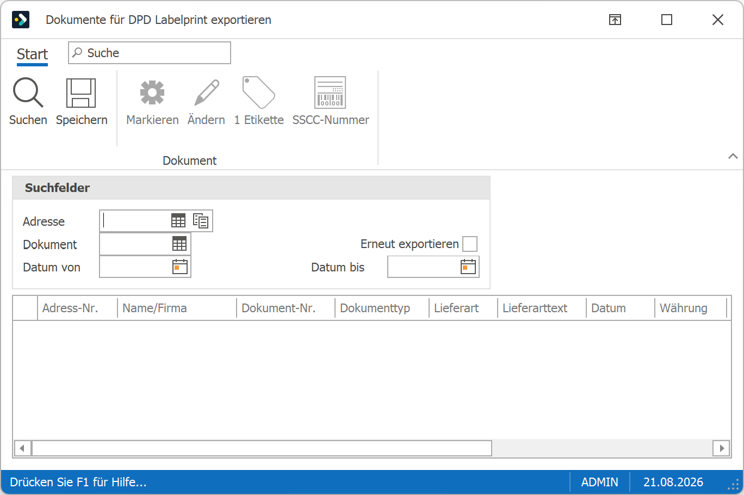
Task: Sort by the Währung column header
Action: pyautogui.click(x=691, y=308)
